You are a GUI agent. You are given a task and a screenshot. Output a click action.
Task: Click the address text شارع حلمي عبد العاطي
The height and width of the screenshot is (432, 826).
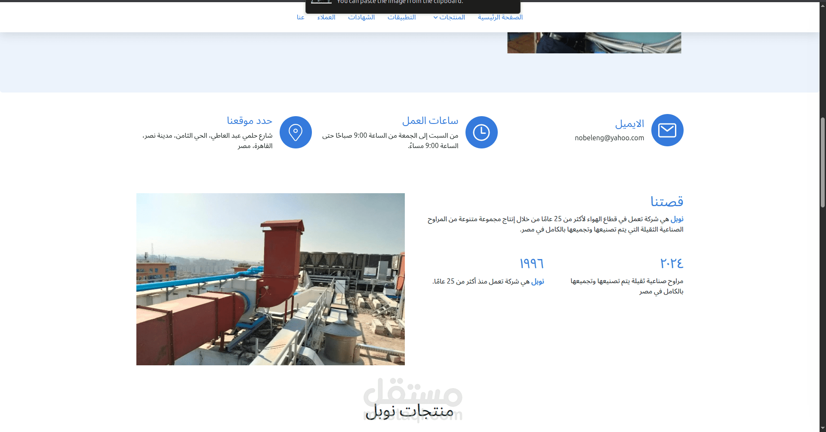pos(208,141)
